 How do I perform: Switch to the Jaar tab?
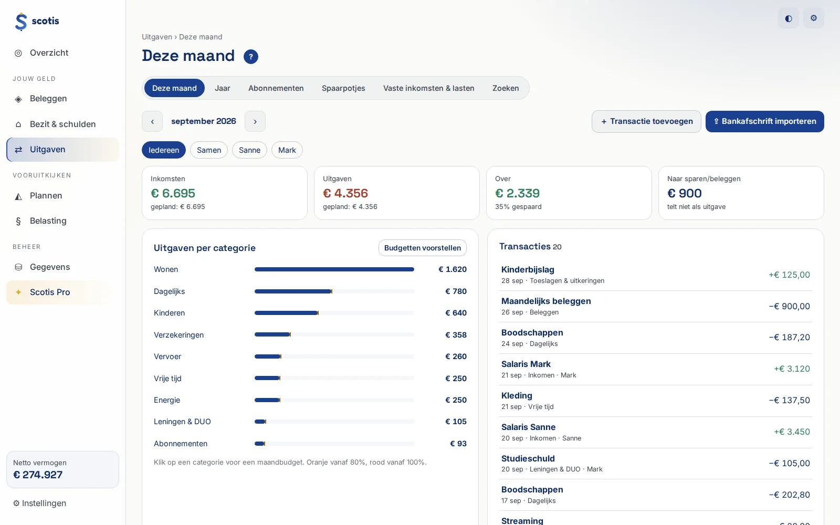(223, 88)
